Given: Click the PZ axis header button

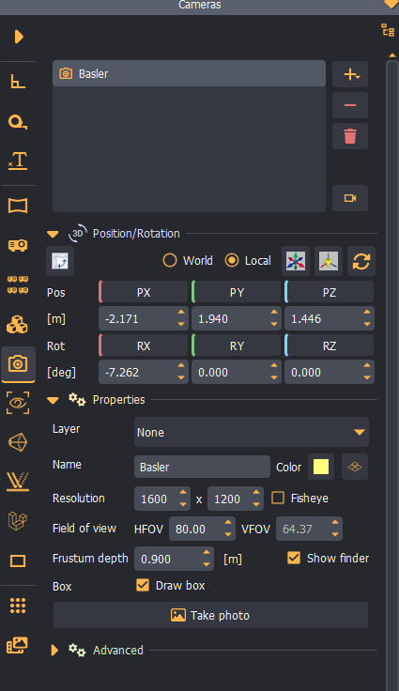Looking at the screenshot, I should 330,292.
